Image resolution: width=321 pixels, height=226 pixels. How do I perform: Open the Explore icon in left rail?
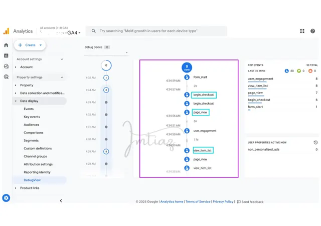6,66
